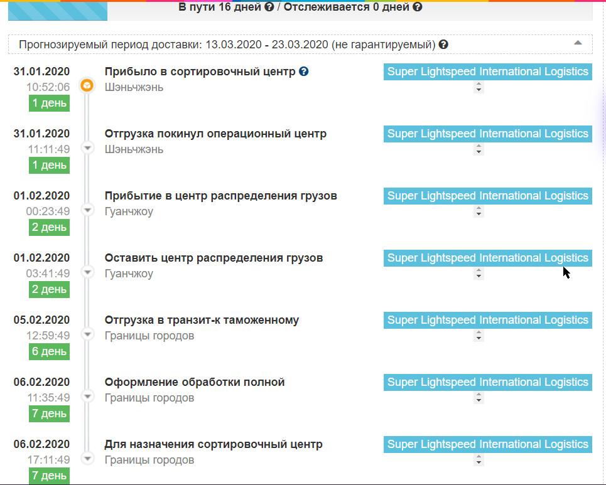Click status 'Оставить центр распределения грузов'
The image size is (606, 485).
214,258
